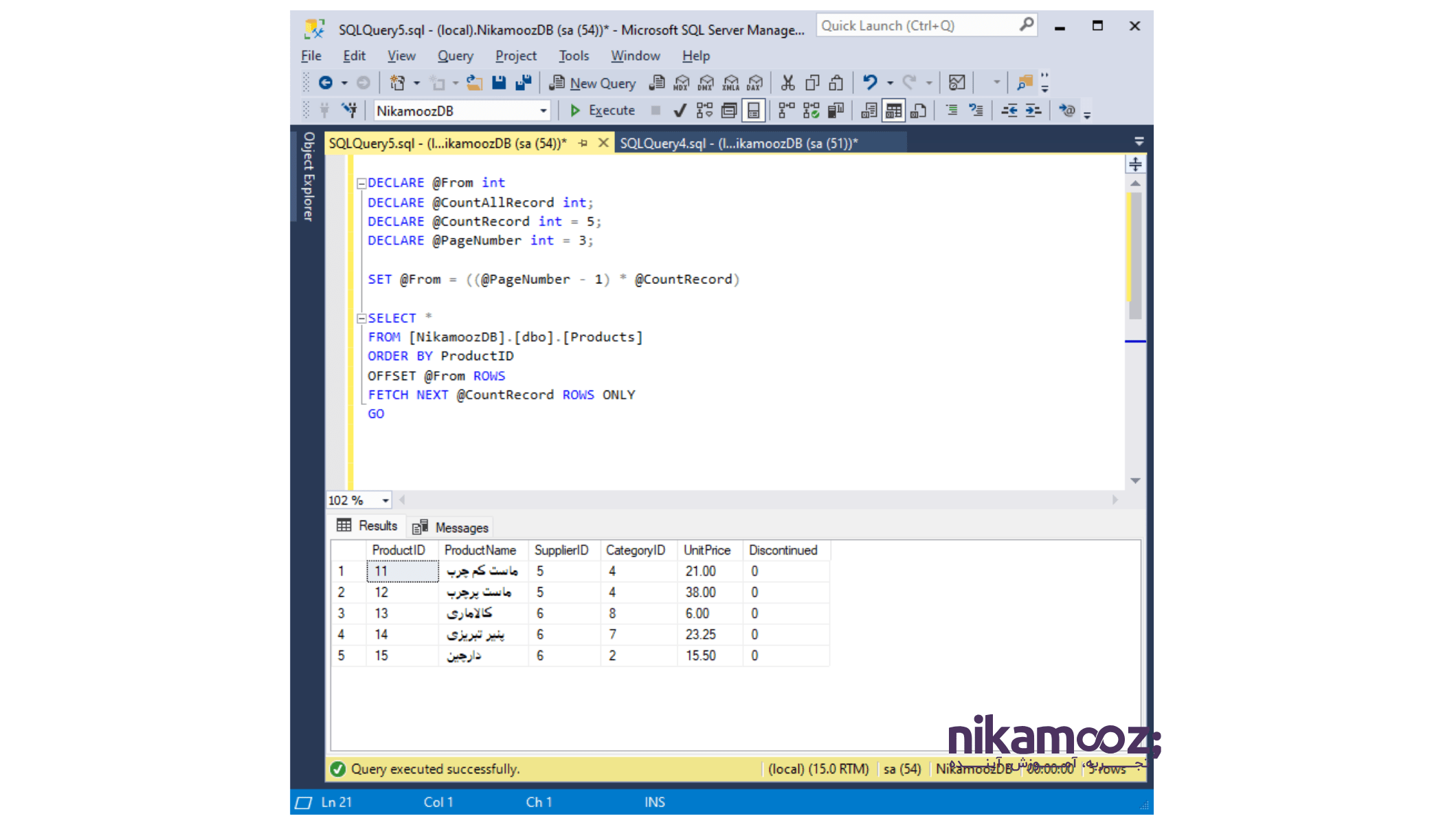Click the Save file icon
Screen dimensions: 1443x825
(x=499, y=83)
